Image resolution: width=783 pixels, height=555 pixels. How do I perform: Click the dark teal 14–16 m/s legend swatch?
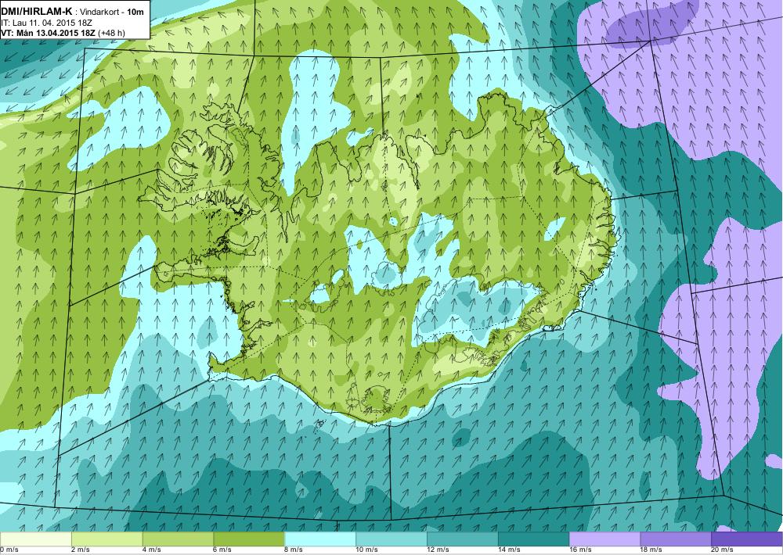click(533, 539)
